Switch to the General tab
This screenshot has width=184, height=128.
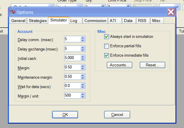(x=18, y=21)
